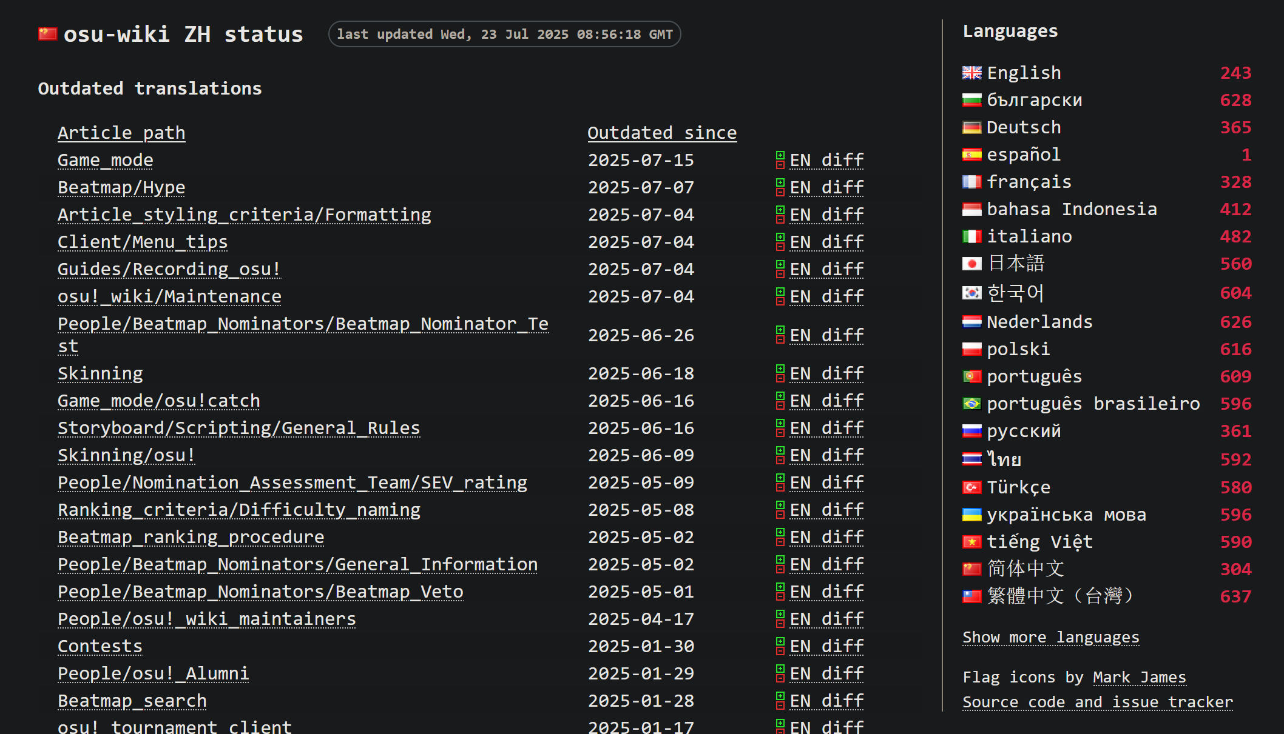This screenshot has width=1284, height=734.
Task: Sort table by Article path
Action: (121, 133)
